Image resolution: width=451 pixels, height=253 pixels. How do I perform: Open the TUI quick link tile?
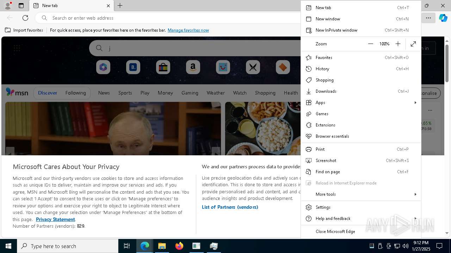pyautogui.click(x=223, y=67)
